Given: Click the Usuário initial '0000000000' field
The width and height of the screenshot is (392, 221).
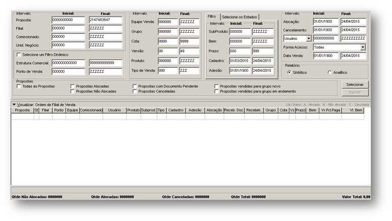Looking at the screenshot, I should 325,38.
